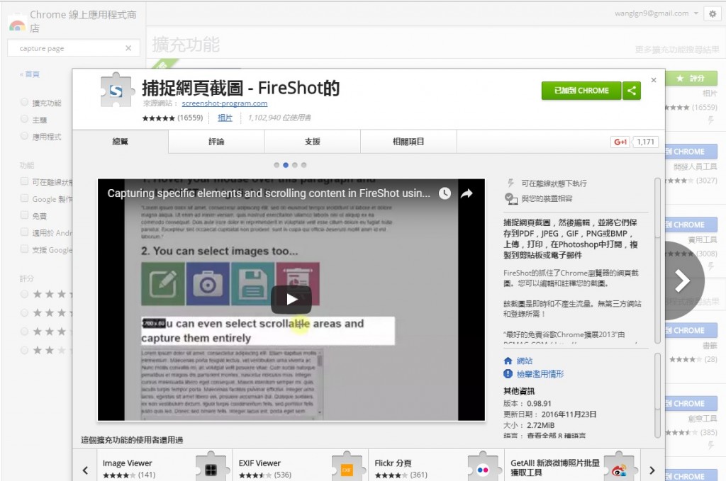The image size is (726, 481).
Task: Switch to the 總覽 tab
Action: tap(121, 142)
